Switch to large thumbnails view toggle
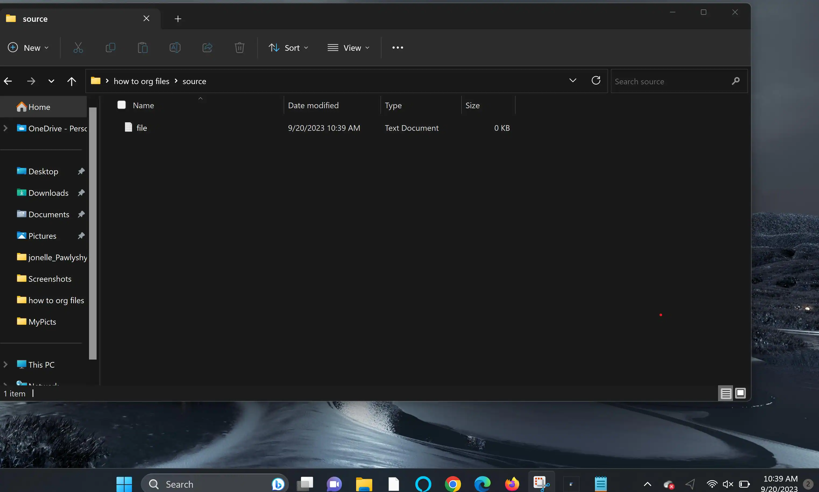Image resolution: width=819 pixels, height=492 pixels. 740,393
